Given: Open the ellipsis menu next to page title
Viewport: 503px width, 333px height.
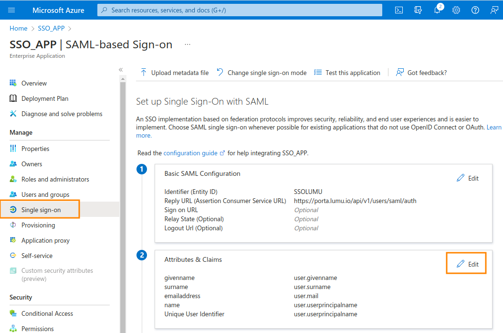Looking at the screenshot, I should pyautogui.click(x=188, y=44).
